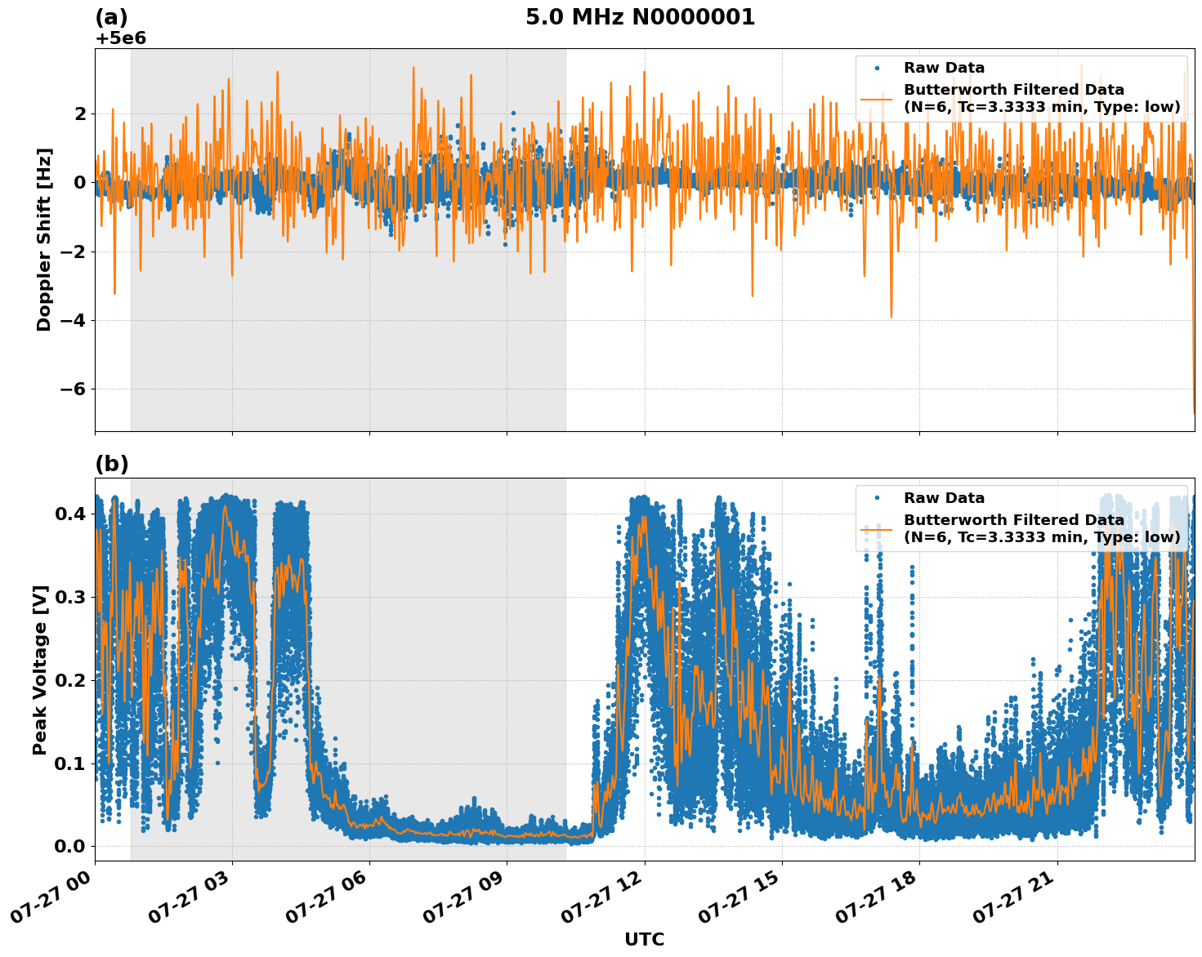This screenshot has height=957, width=1202.
Task: Select the subplot label (b)
Action: tap(110, 464)
